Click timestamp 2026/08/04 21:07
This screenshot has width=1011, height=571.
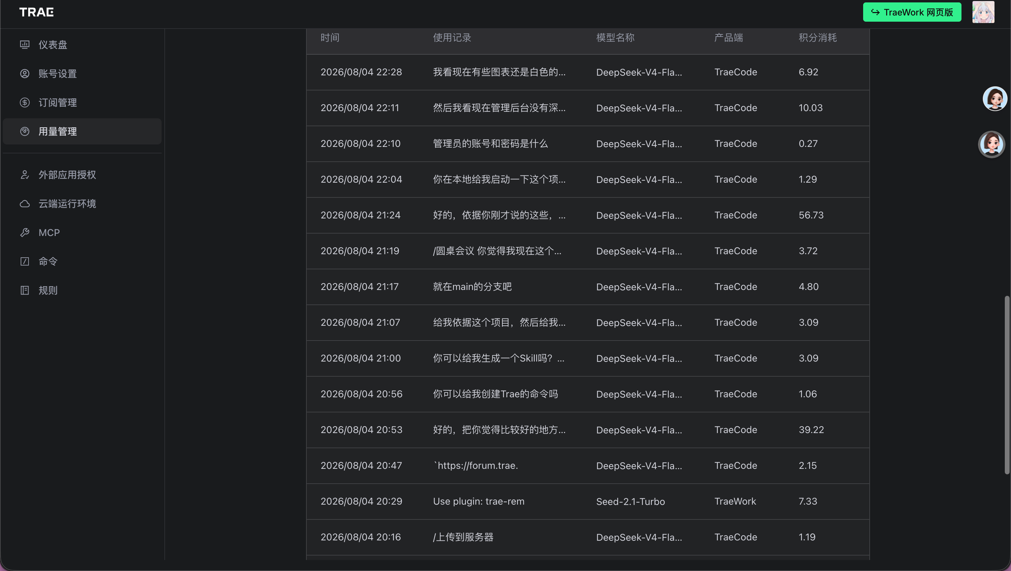pos(360,322)
